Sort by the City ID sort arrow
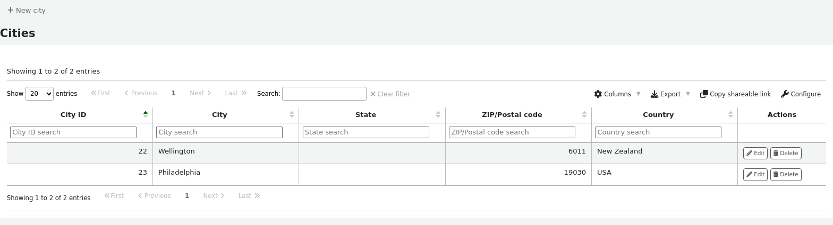The image size is (833, 225). [x=146, y=114]
